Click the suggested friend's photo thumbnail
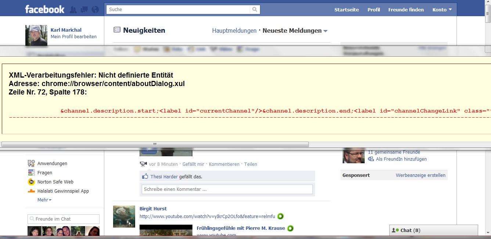Screen dimensions: 491x239 [x=354, y=156]
